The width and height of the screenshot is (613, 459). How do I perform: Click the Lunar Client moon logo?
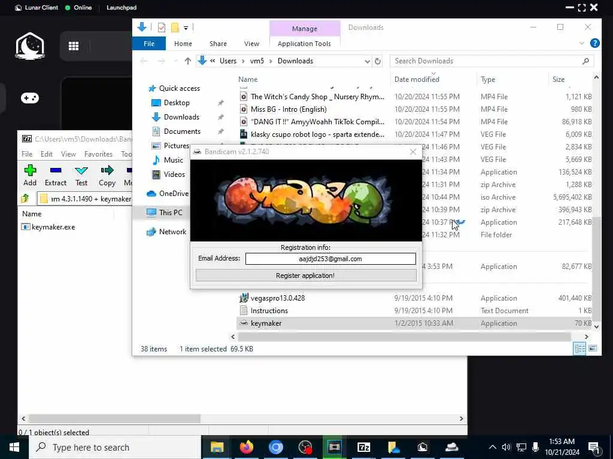30,46
